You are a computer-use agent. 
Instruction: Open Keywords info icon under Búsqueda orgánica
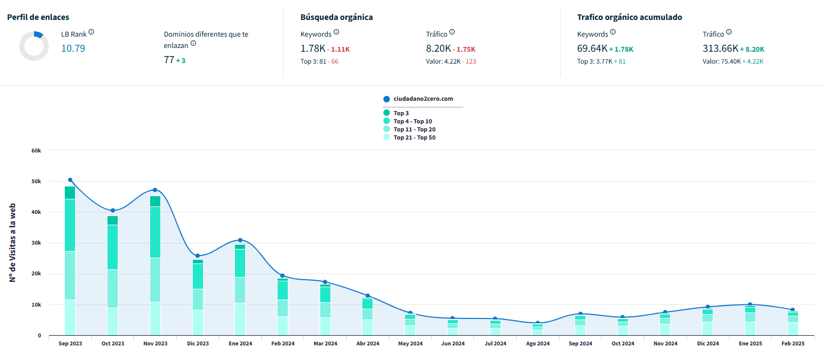click(x=336, y=32)
